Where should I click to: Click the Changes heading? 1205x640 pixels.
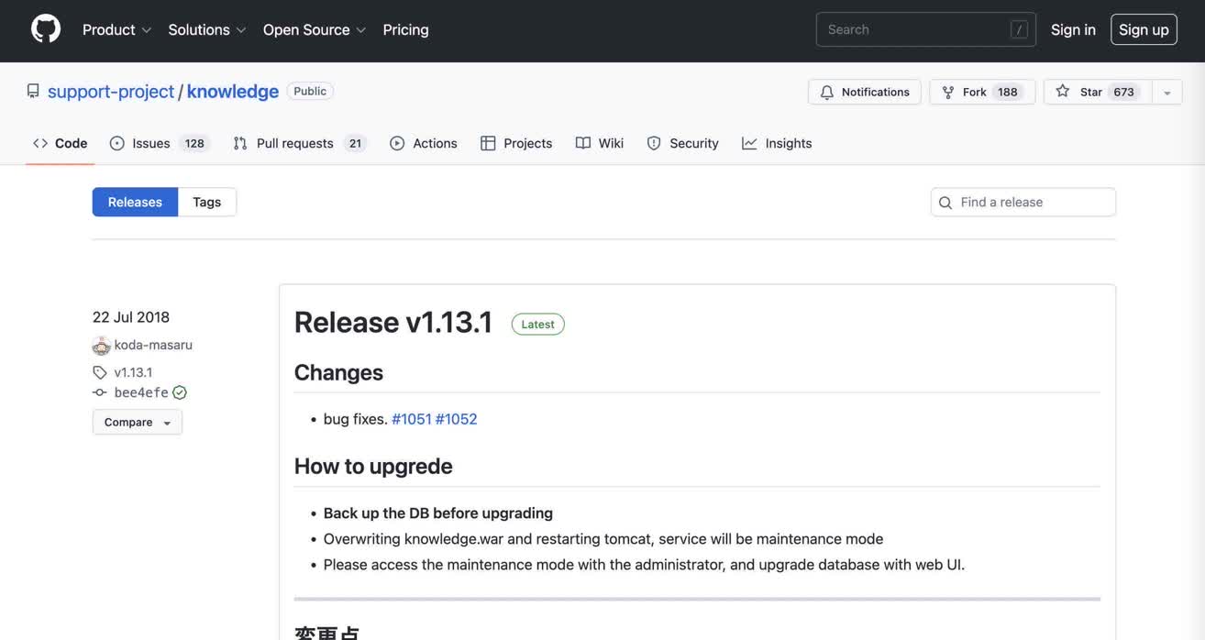pyautogui.click(x=338, y=372)
